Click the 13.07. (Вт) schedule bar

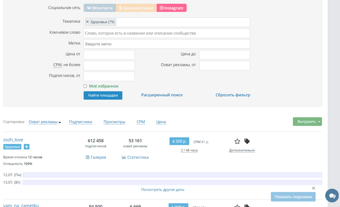pyautogui.click(x=172, y=182)
